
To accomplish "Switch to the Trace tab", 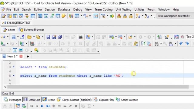I will click(49, 100).
